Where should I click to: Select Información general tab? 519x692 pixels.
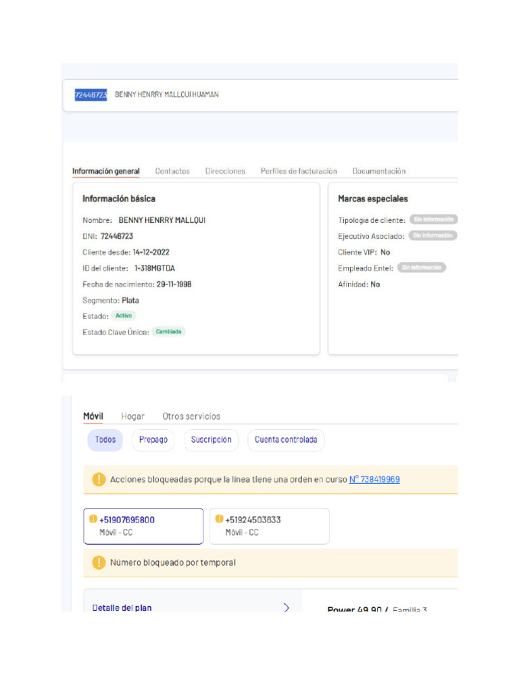(x=106, y=171)
